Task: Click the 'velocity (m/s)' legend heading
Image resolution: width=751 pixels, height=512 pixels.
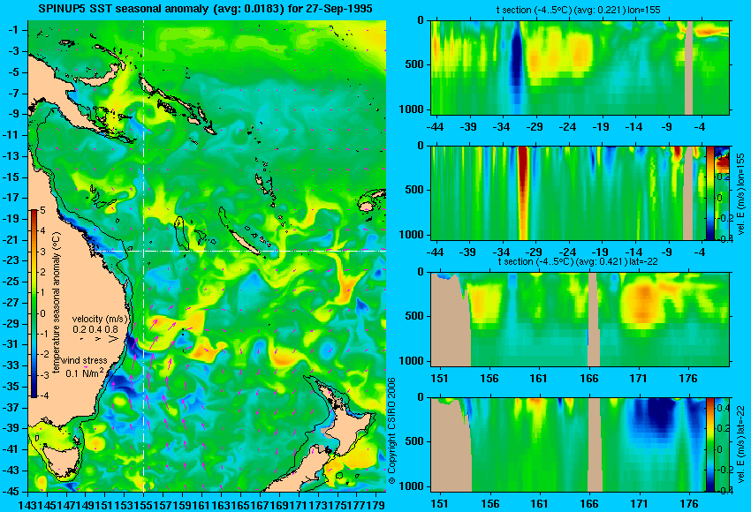Action: (x=100, y=319)
